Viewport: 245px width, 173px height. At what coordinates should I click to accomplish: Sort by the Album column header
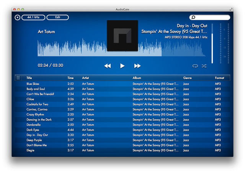137,78
